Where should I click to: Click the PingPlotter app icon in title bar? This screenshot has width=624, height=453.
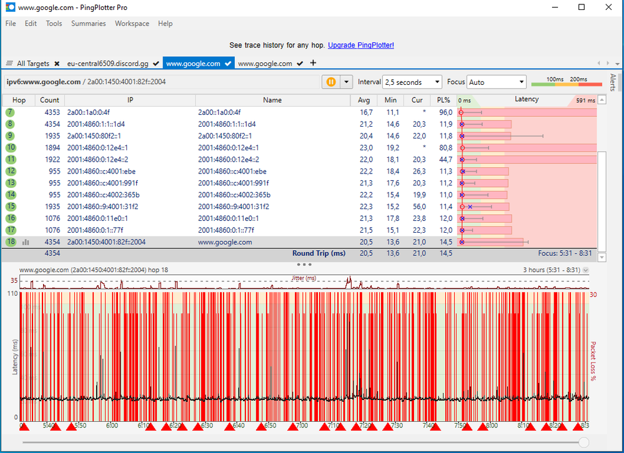coord(11,7)
